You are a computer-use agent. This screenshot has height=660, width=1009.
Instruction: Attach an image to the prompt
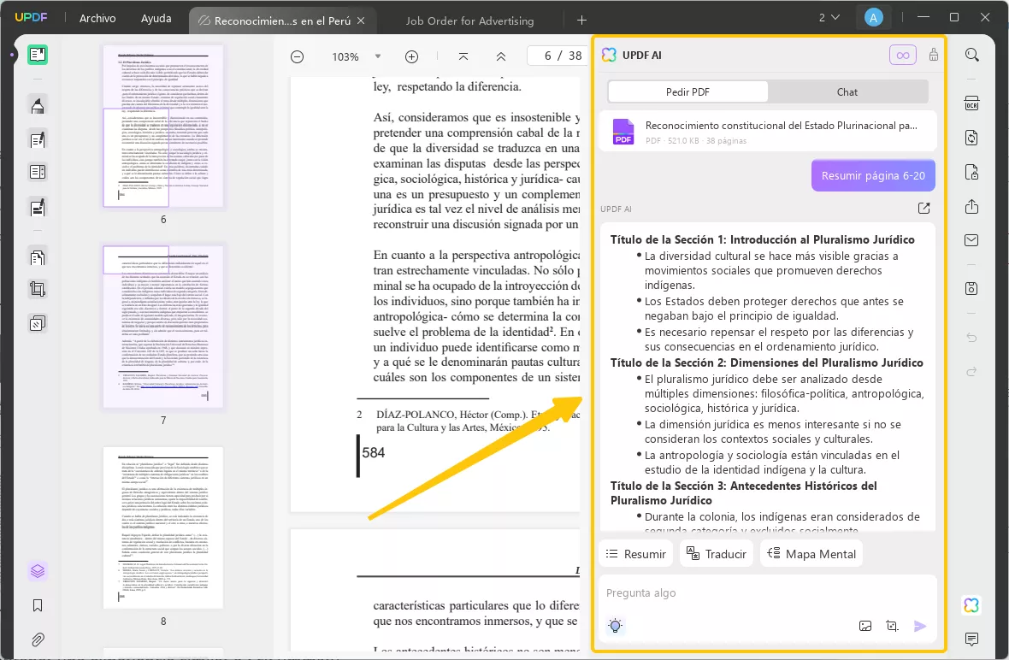click(x=865, y=626)
